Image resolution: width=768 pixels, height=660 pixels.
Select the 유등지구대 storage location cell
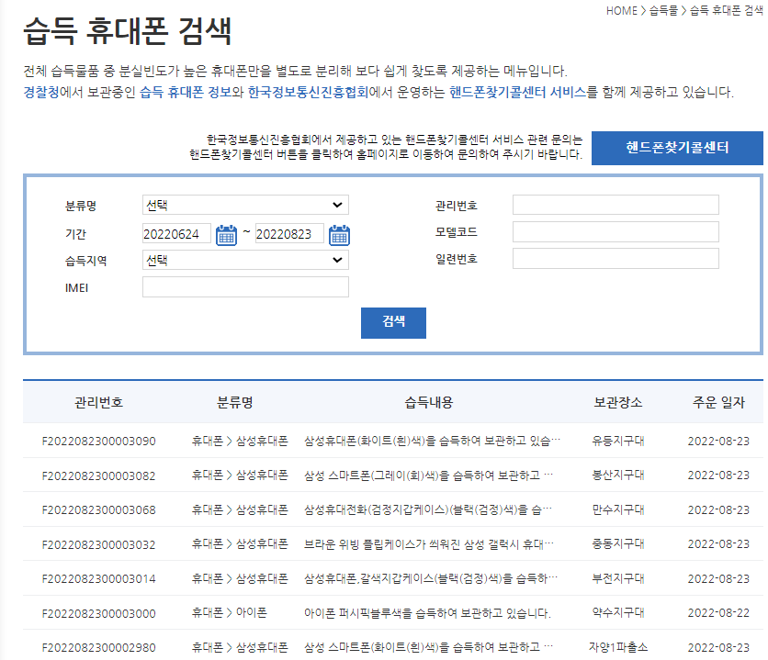pos(618,441)
